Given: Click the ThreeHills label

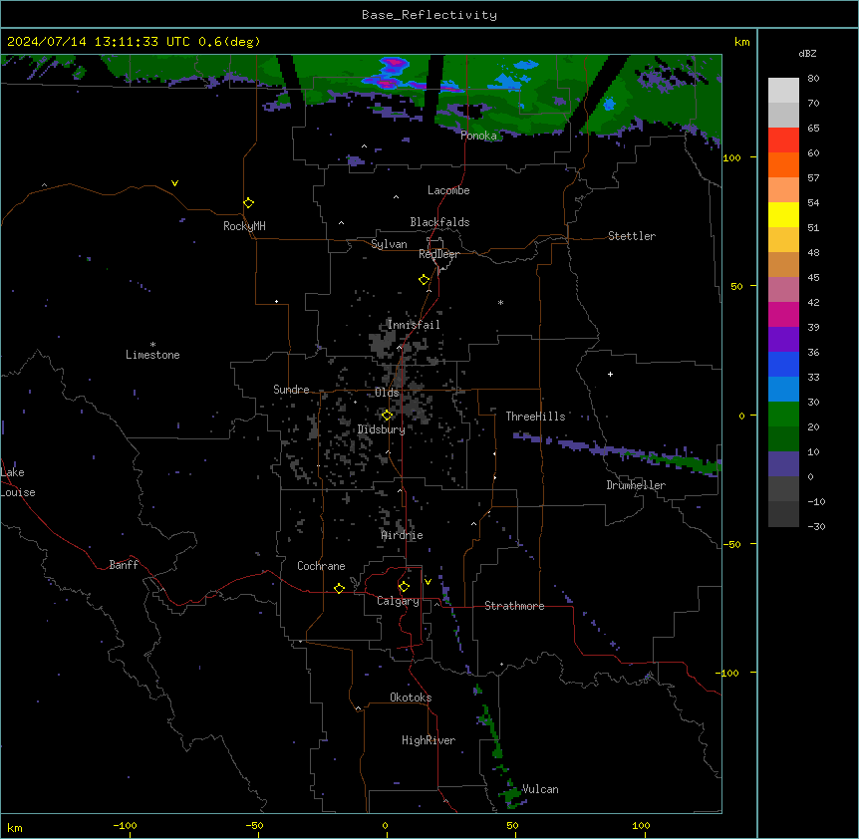Looking at the screenshot, I should [535, 417].
